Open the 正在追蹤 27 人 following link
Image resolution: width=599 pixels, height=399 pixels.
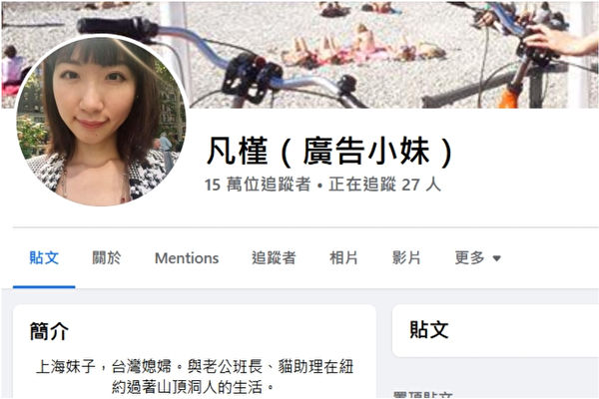[385, 185]
